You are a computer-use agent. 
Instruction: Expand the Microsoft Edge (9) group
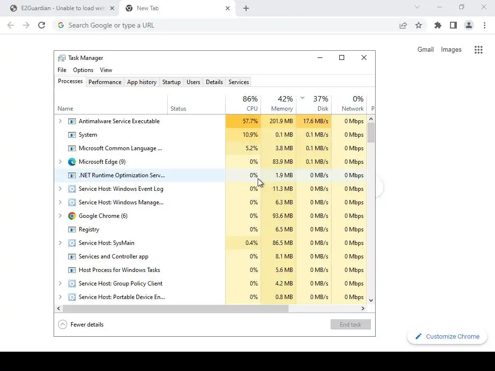pos(60,162)
